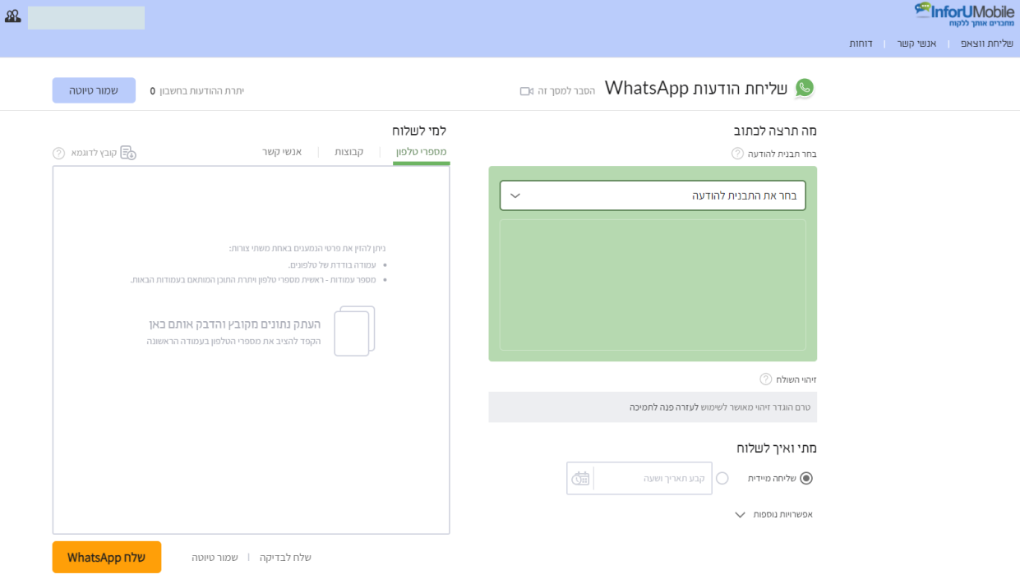1020x579 pixels.
Task: Click help icon beside קובץ לדוגמא
Action: 59,154
